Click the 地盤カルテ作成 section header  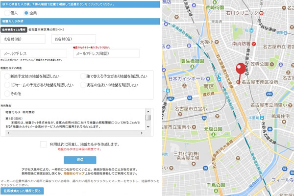click(80, 22)
